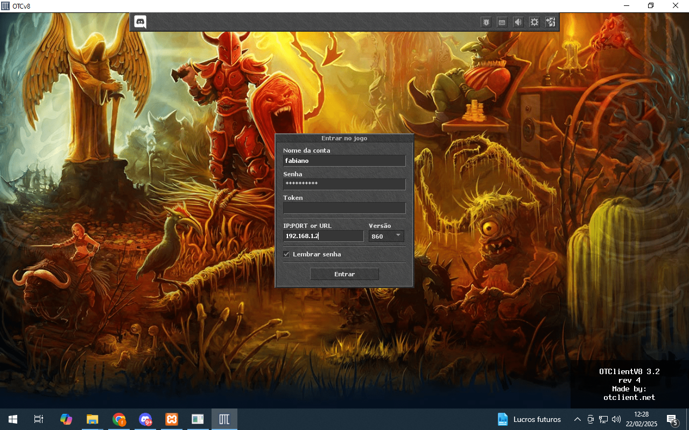Screen dimensions: 689x430
Task: Open Lucros futuros widget in taskbar
Action: click(x=529, y=419)
